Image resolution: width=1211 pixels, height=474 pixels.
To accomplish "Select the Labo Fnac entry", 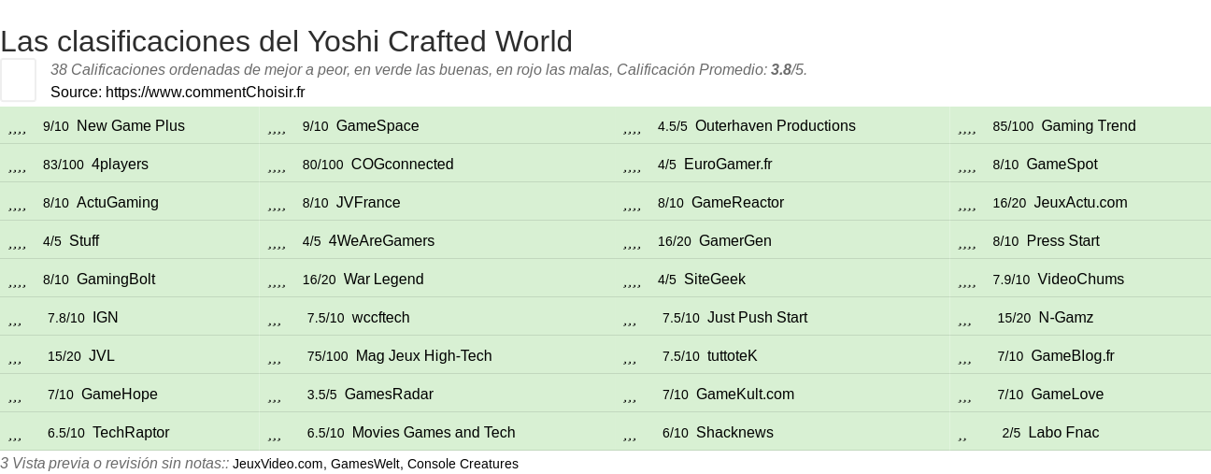I will pyautogui.click(x=1063, y=432).
